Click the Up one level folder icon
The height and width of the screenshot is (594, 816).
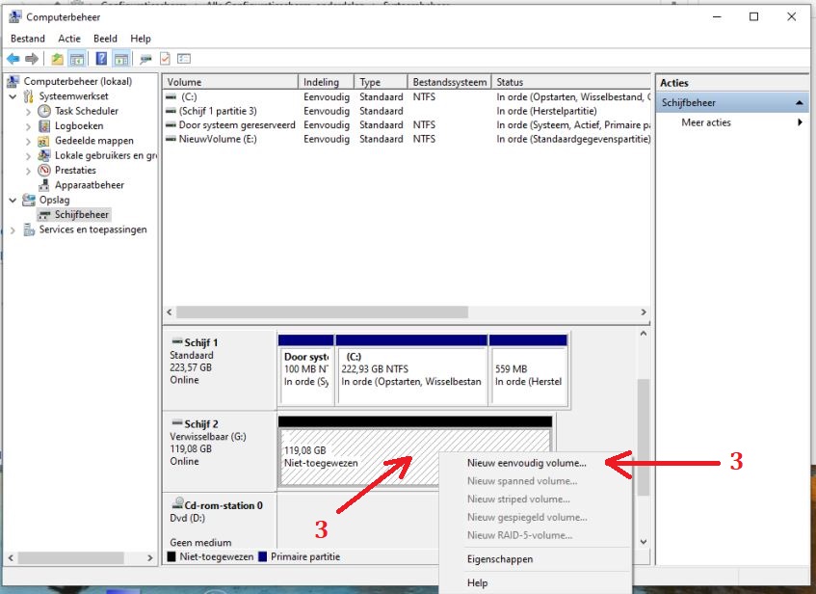coord(58,59)
